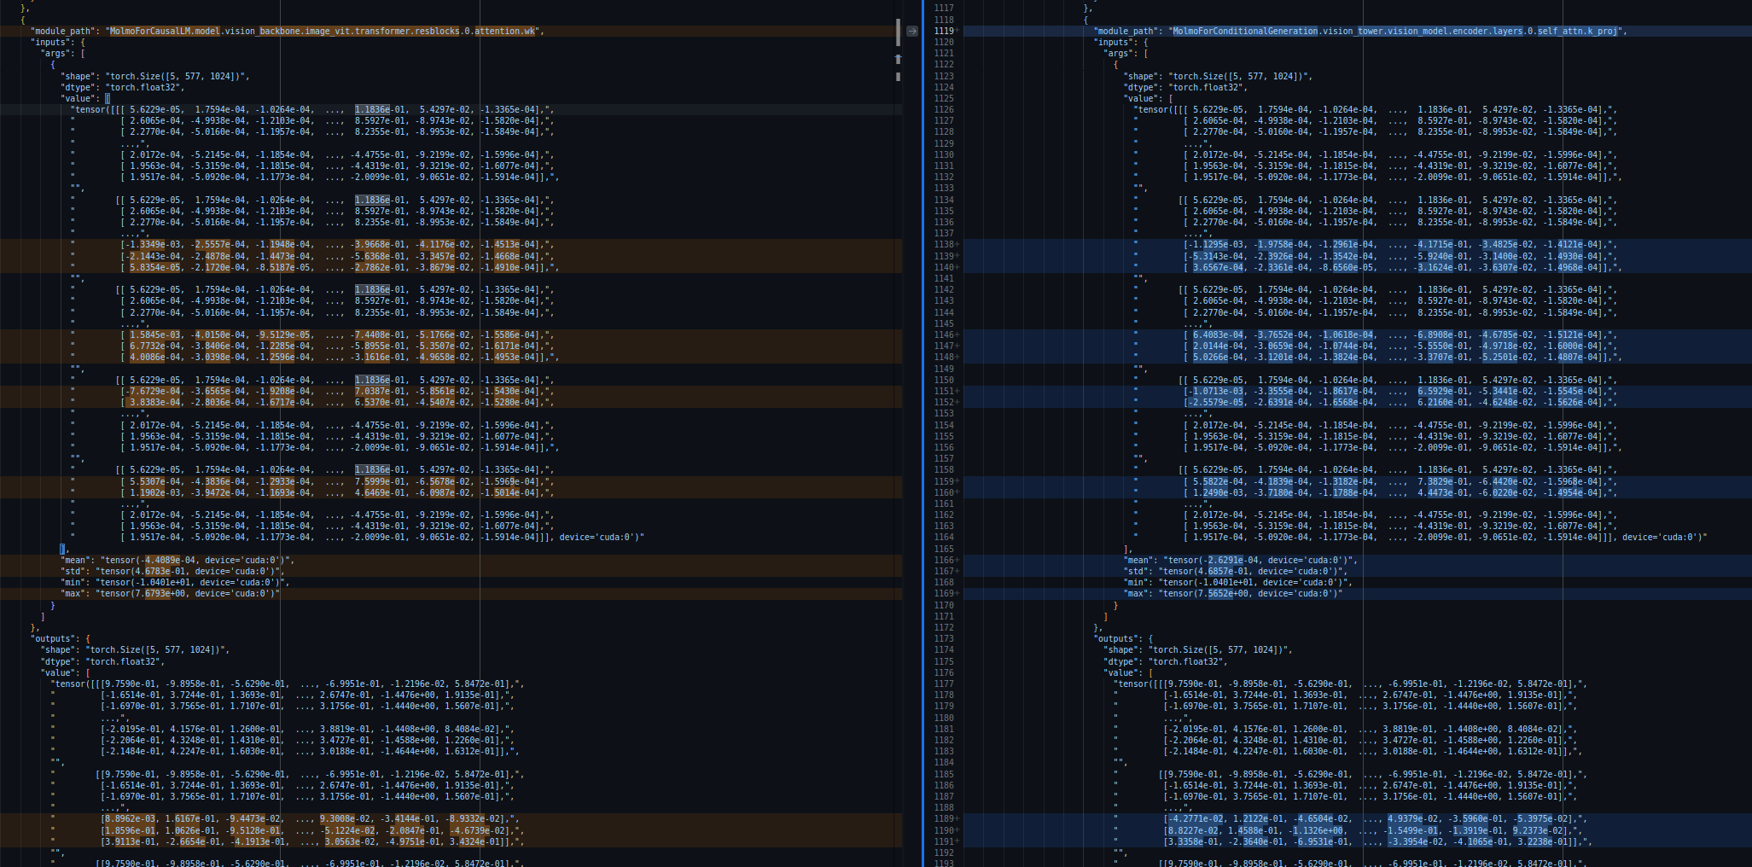This screenshot has height=867, width=1752.
Task: Click the deleted mean tensor line on the left
Action: [171, 560]
